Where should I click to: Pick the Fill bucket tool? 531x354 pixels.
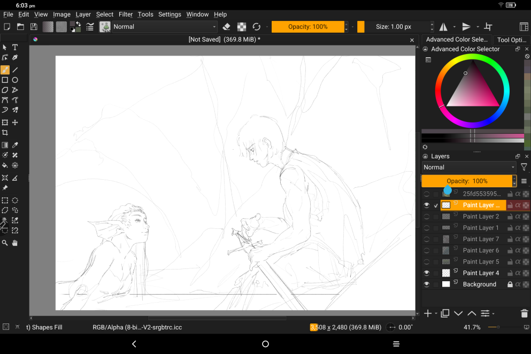click(x=5, y=165)
